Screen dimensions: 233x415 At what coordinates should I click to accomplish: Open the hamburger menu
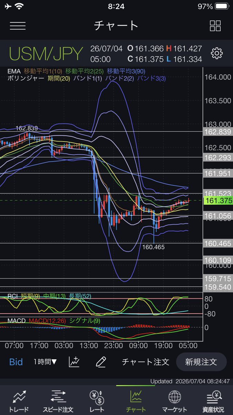pyautogui.click(x=18, y=26)
